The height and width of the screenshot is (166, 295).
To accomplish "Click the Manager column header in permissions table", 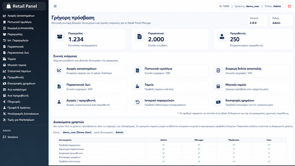I will pyautogui.click(x=199, y=140).
